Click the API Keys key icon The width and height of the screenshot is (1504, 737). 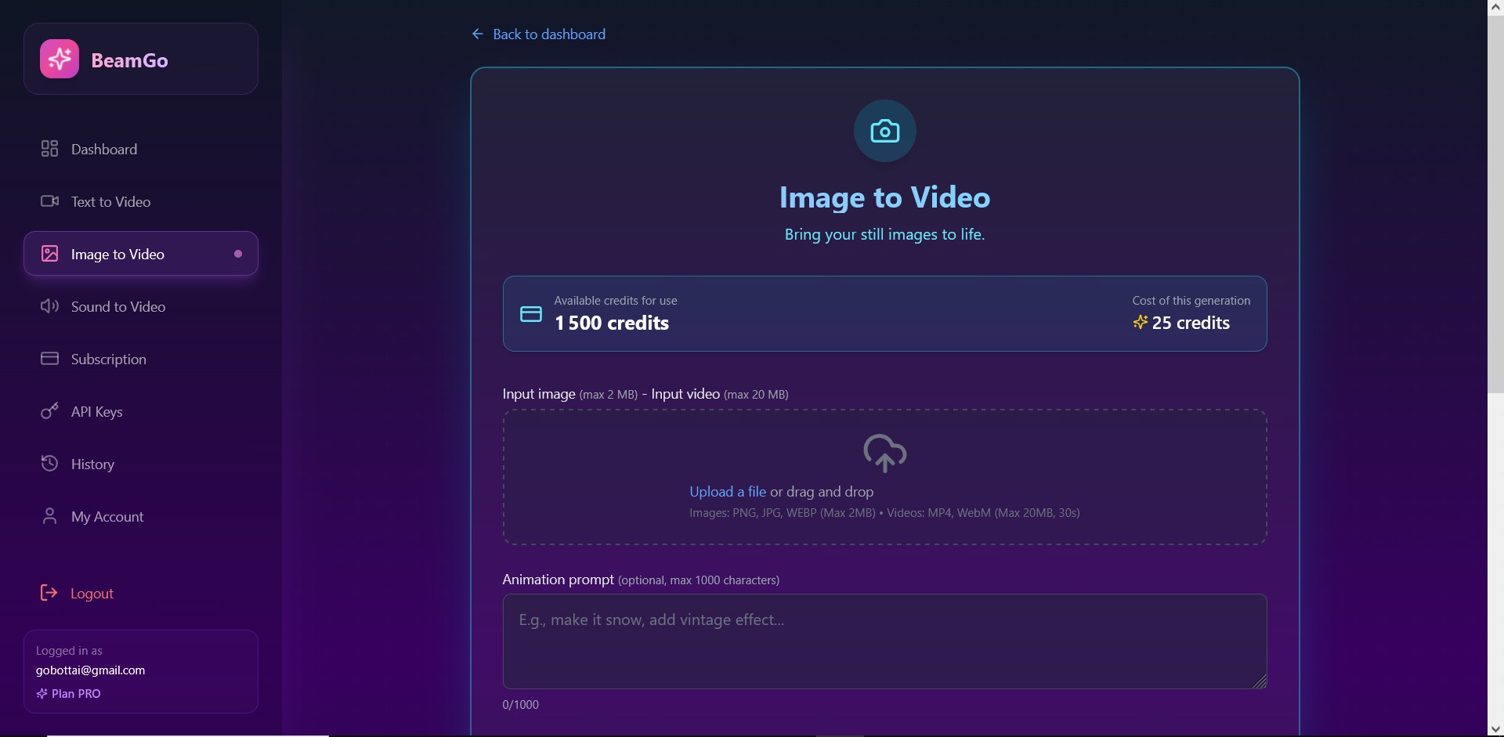coord(49,411)
